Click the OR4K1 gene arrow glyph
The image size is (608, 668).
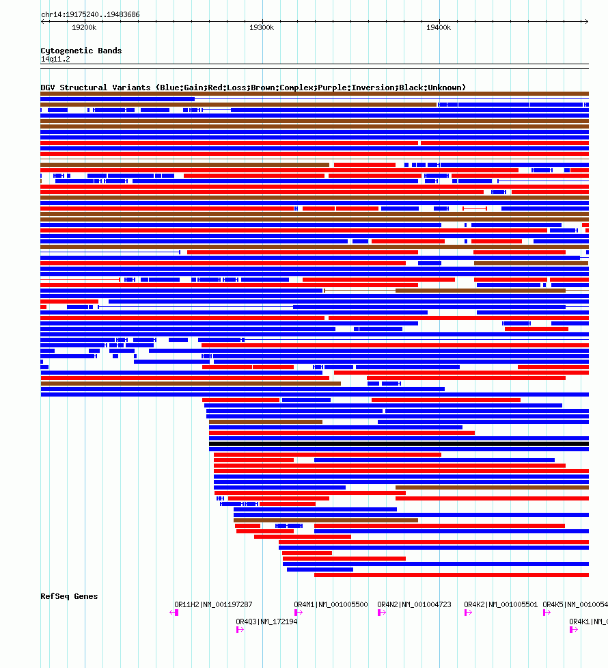574,630
